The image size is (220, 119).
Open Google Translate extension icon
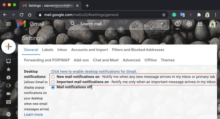click(x=182, y=15)
